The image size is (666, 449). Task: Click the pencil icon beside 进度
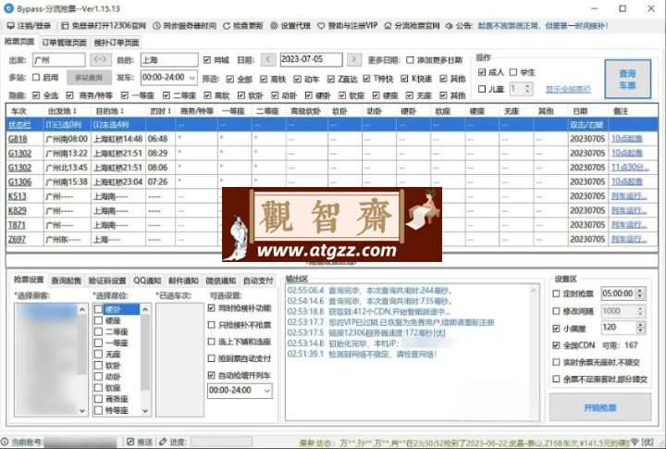[x=163, y=442]
